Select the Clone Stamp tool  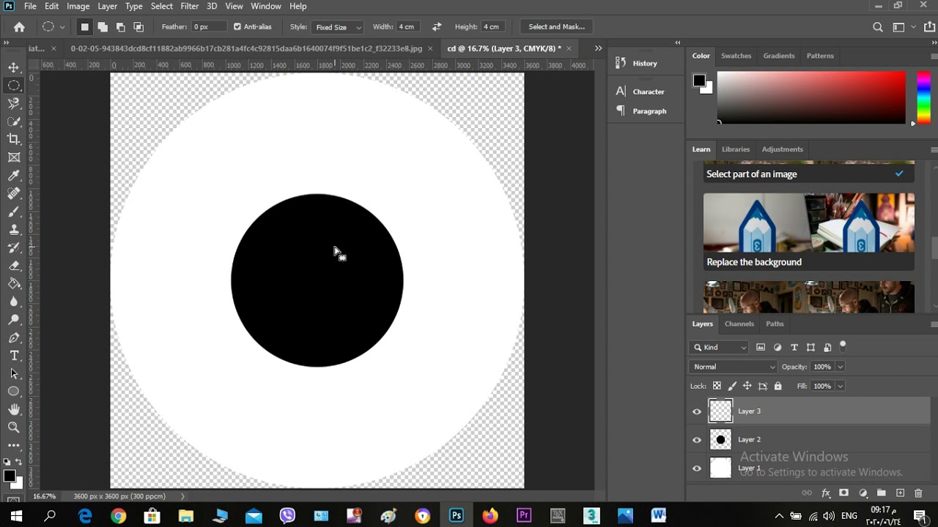tap(14, 229)
